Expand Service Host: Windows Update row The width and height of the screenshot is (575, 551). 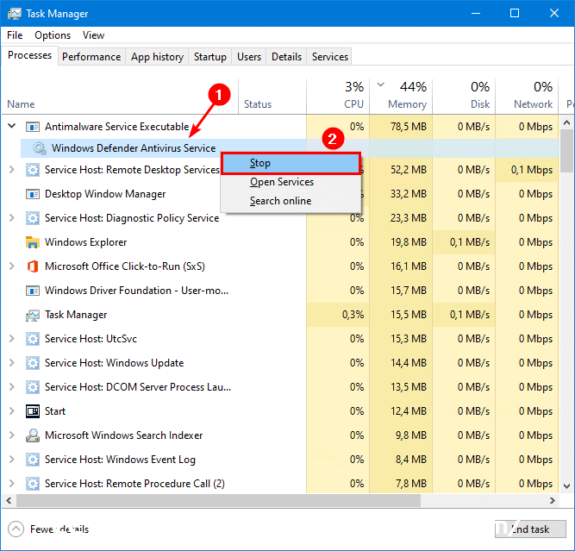coord(12,362)
